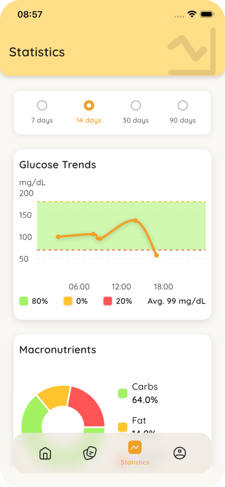Click the green Carbs legend square
Image resolution: width=225 pixels, height=487 pixels.
pyautogui.click(x=123, y=393)
